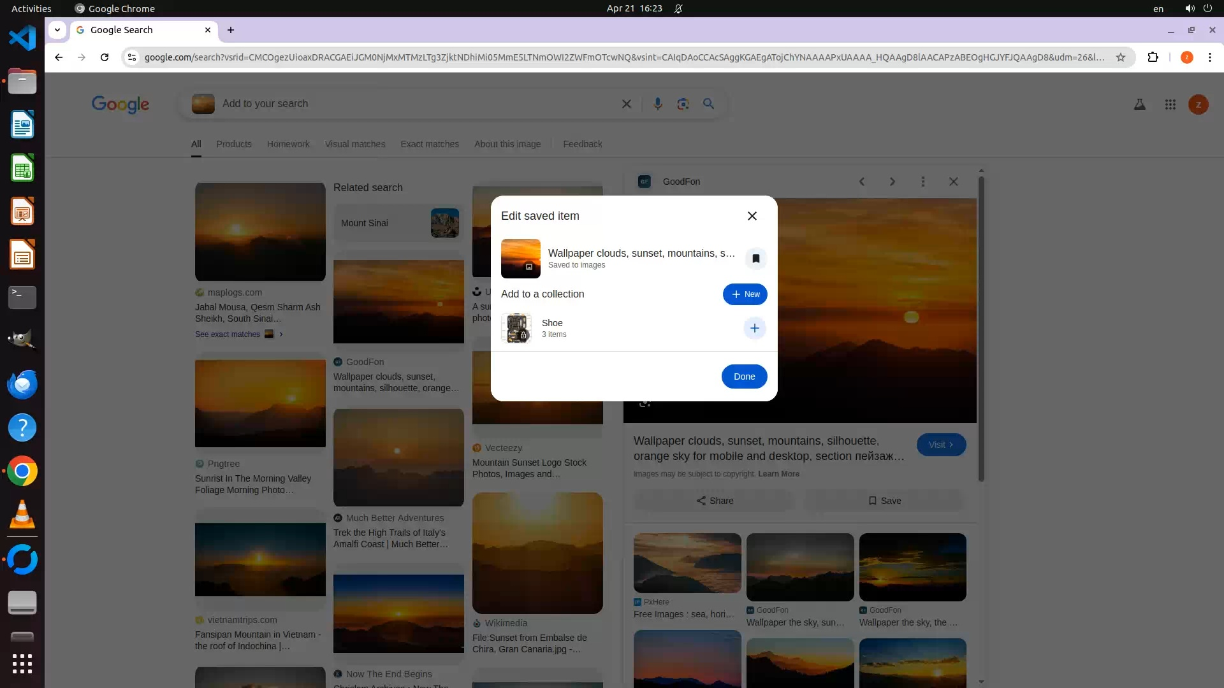Open the GoodFon panel three-dot menu
Screen dimensions: 1224x688
[x=922, y=182]
